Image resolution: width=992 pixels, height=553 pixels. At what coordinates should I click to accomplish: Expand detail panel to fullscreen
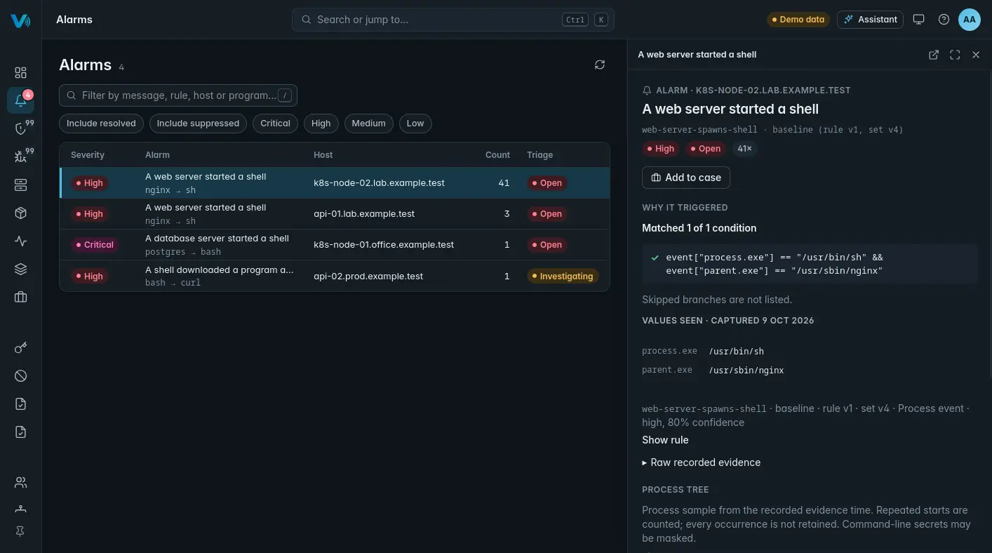(x=955, y=55)
